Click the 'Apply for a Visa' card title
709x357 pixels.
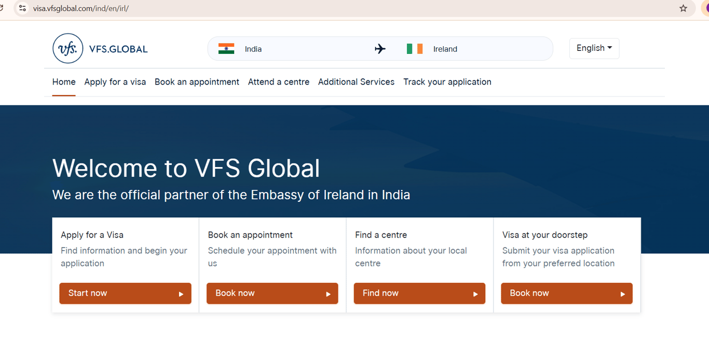[92, 235]
